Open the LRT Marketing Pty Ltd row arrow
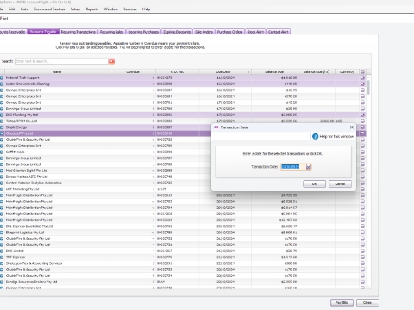 [x=2, y=189]
